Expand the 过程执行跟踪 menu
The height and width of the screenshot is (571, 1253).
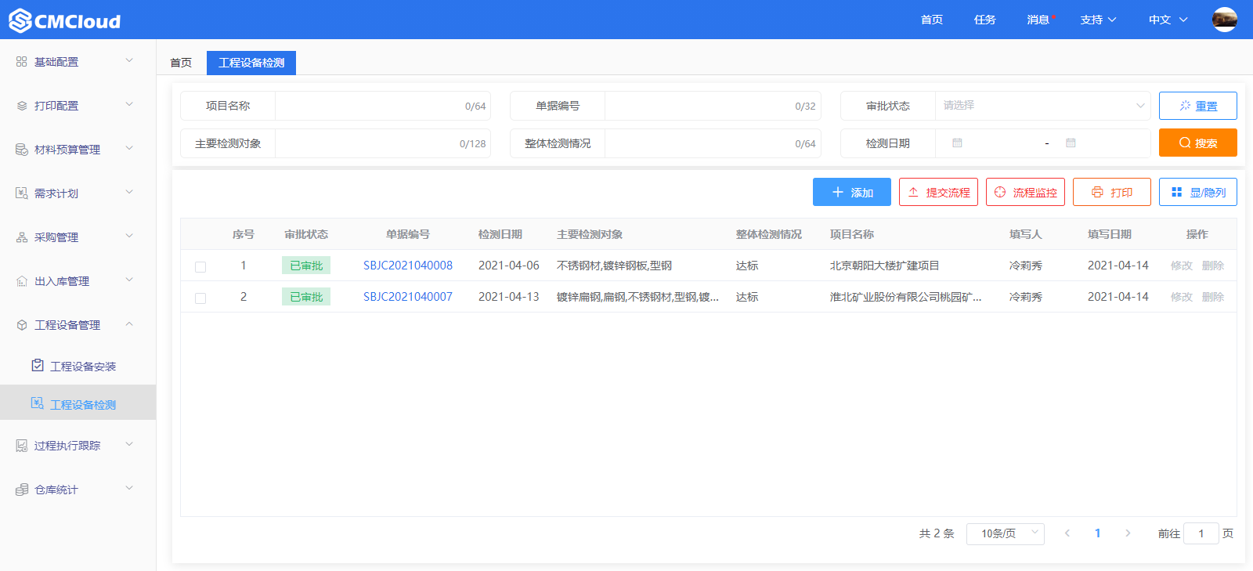[x=129, y=444]
